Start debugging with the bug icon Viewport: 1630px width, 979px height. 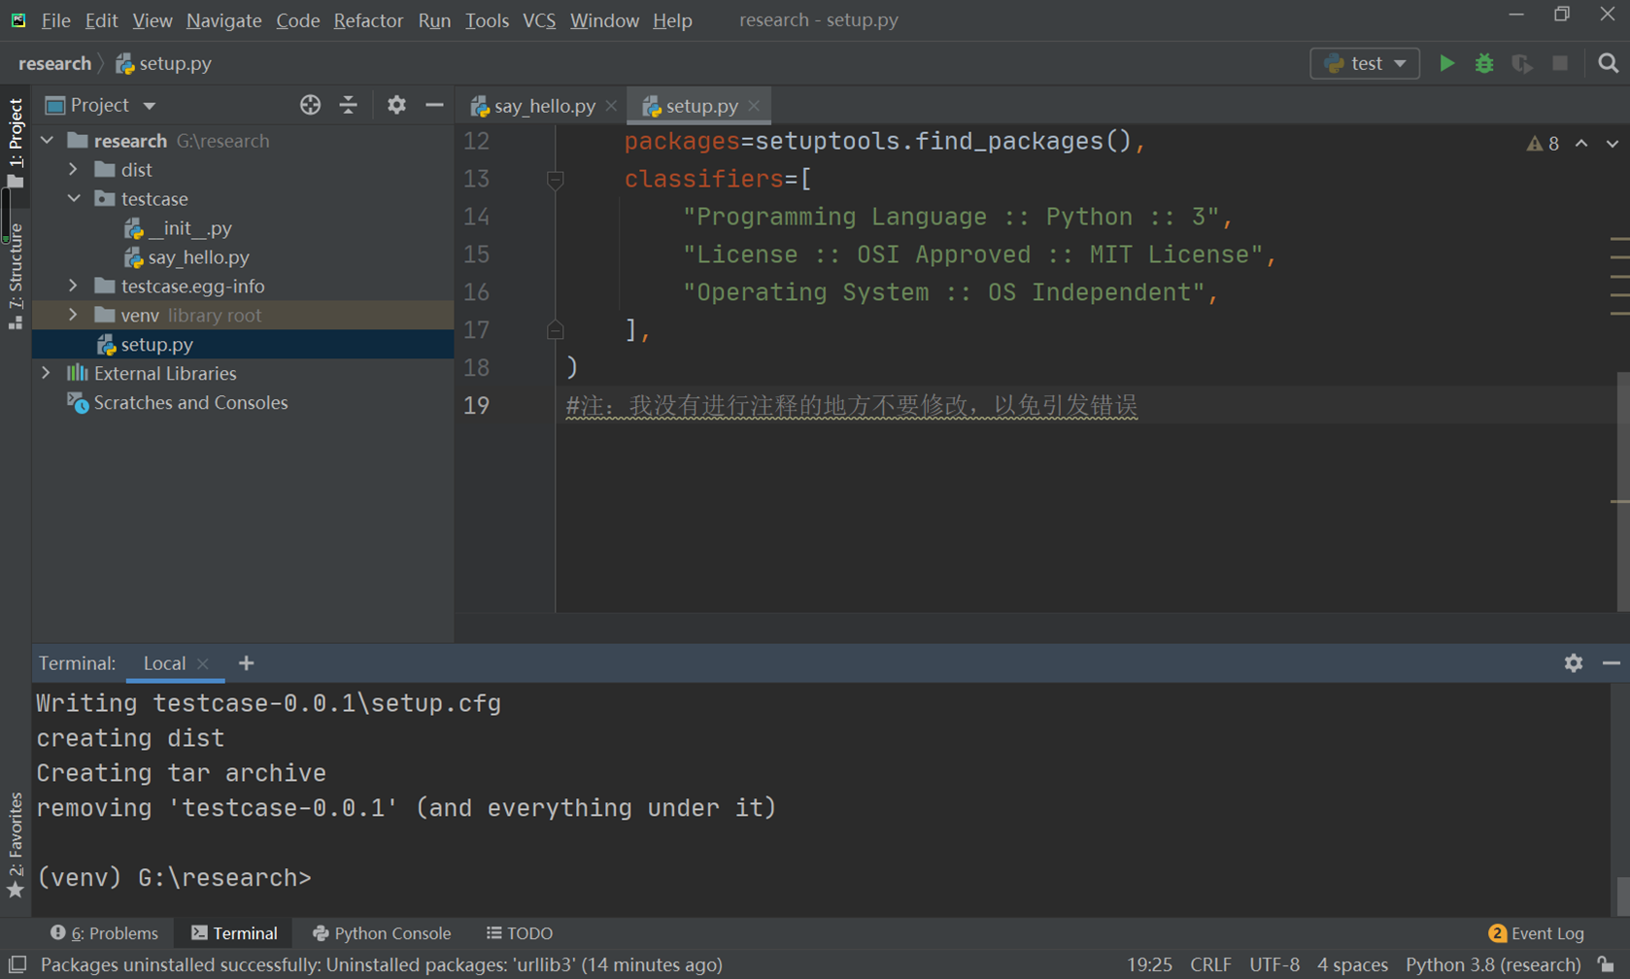pyautogui.click(x=1484, y=63)
